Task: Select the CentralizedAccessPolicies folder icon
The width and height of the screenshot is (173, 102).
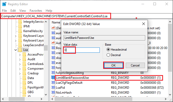Action: [x=24, y=64]
